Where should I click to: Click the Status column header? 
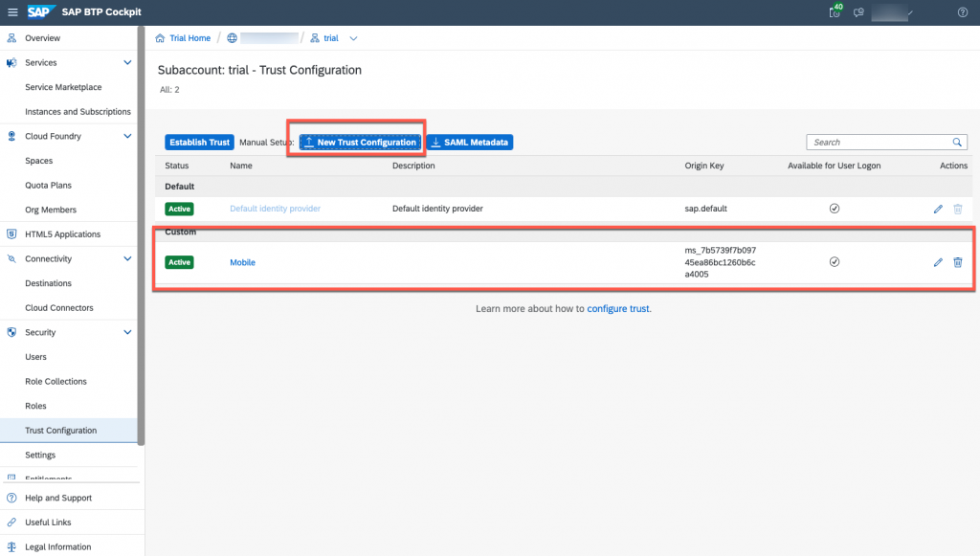(177, 166)
